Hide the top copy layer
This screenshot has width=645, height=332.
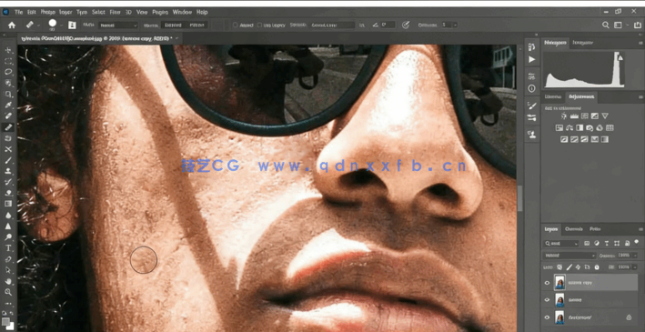point(547,283)
